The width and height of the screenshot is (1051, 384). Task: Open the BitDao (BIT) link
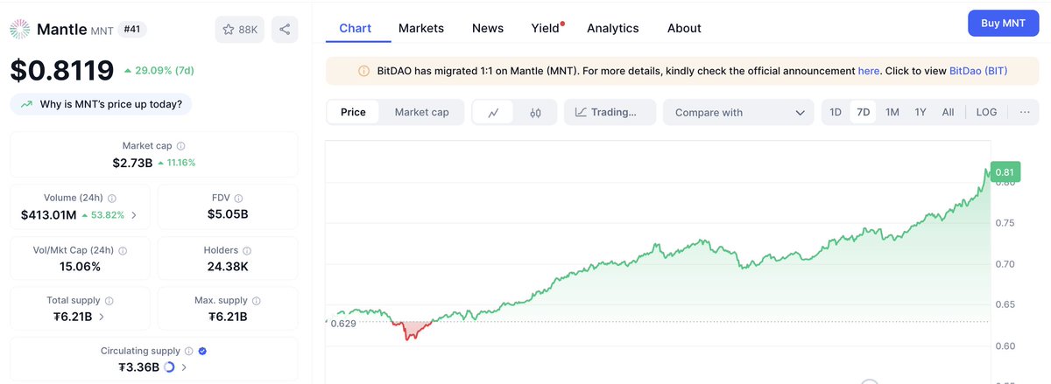tap(978, 71)
